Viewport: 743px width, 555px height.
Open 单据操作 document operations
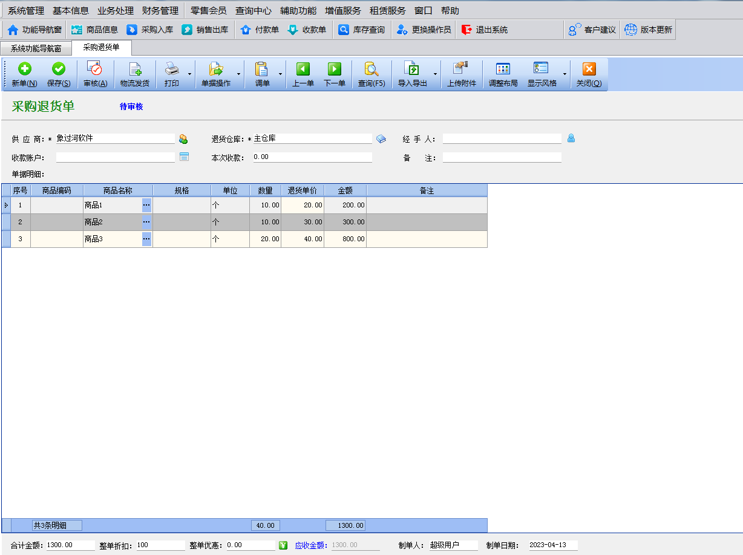point(216,74)
